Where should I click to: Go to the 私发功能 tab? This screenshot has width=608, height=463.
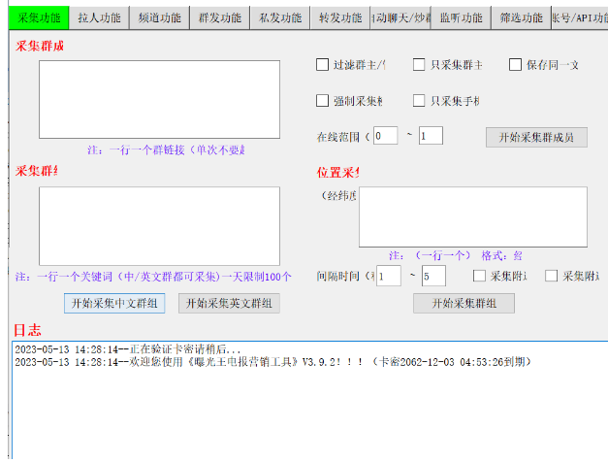(280, 17)
